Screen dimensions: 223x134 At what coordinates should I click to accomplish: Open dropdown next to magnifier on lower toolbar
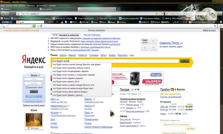[6, 26]
